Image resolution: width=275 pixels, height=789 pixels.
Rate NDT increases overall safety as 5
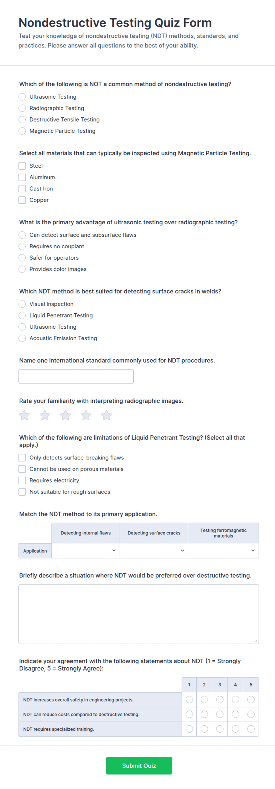(251, 699)
